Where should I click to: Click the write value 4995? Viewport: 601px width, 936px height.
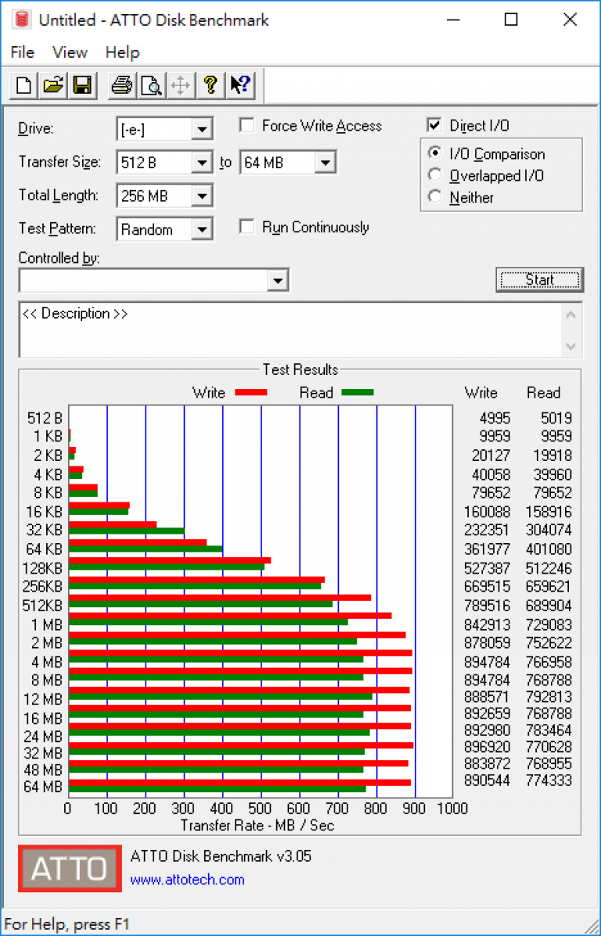point(494,419)
